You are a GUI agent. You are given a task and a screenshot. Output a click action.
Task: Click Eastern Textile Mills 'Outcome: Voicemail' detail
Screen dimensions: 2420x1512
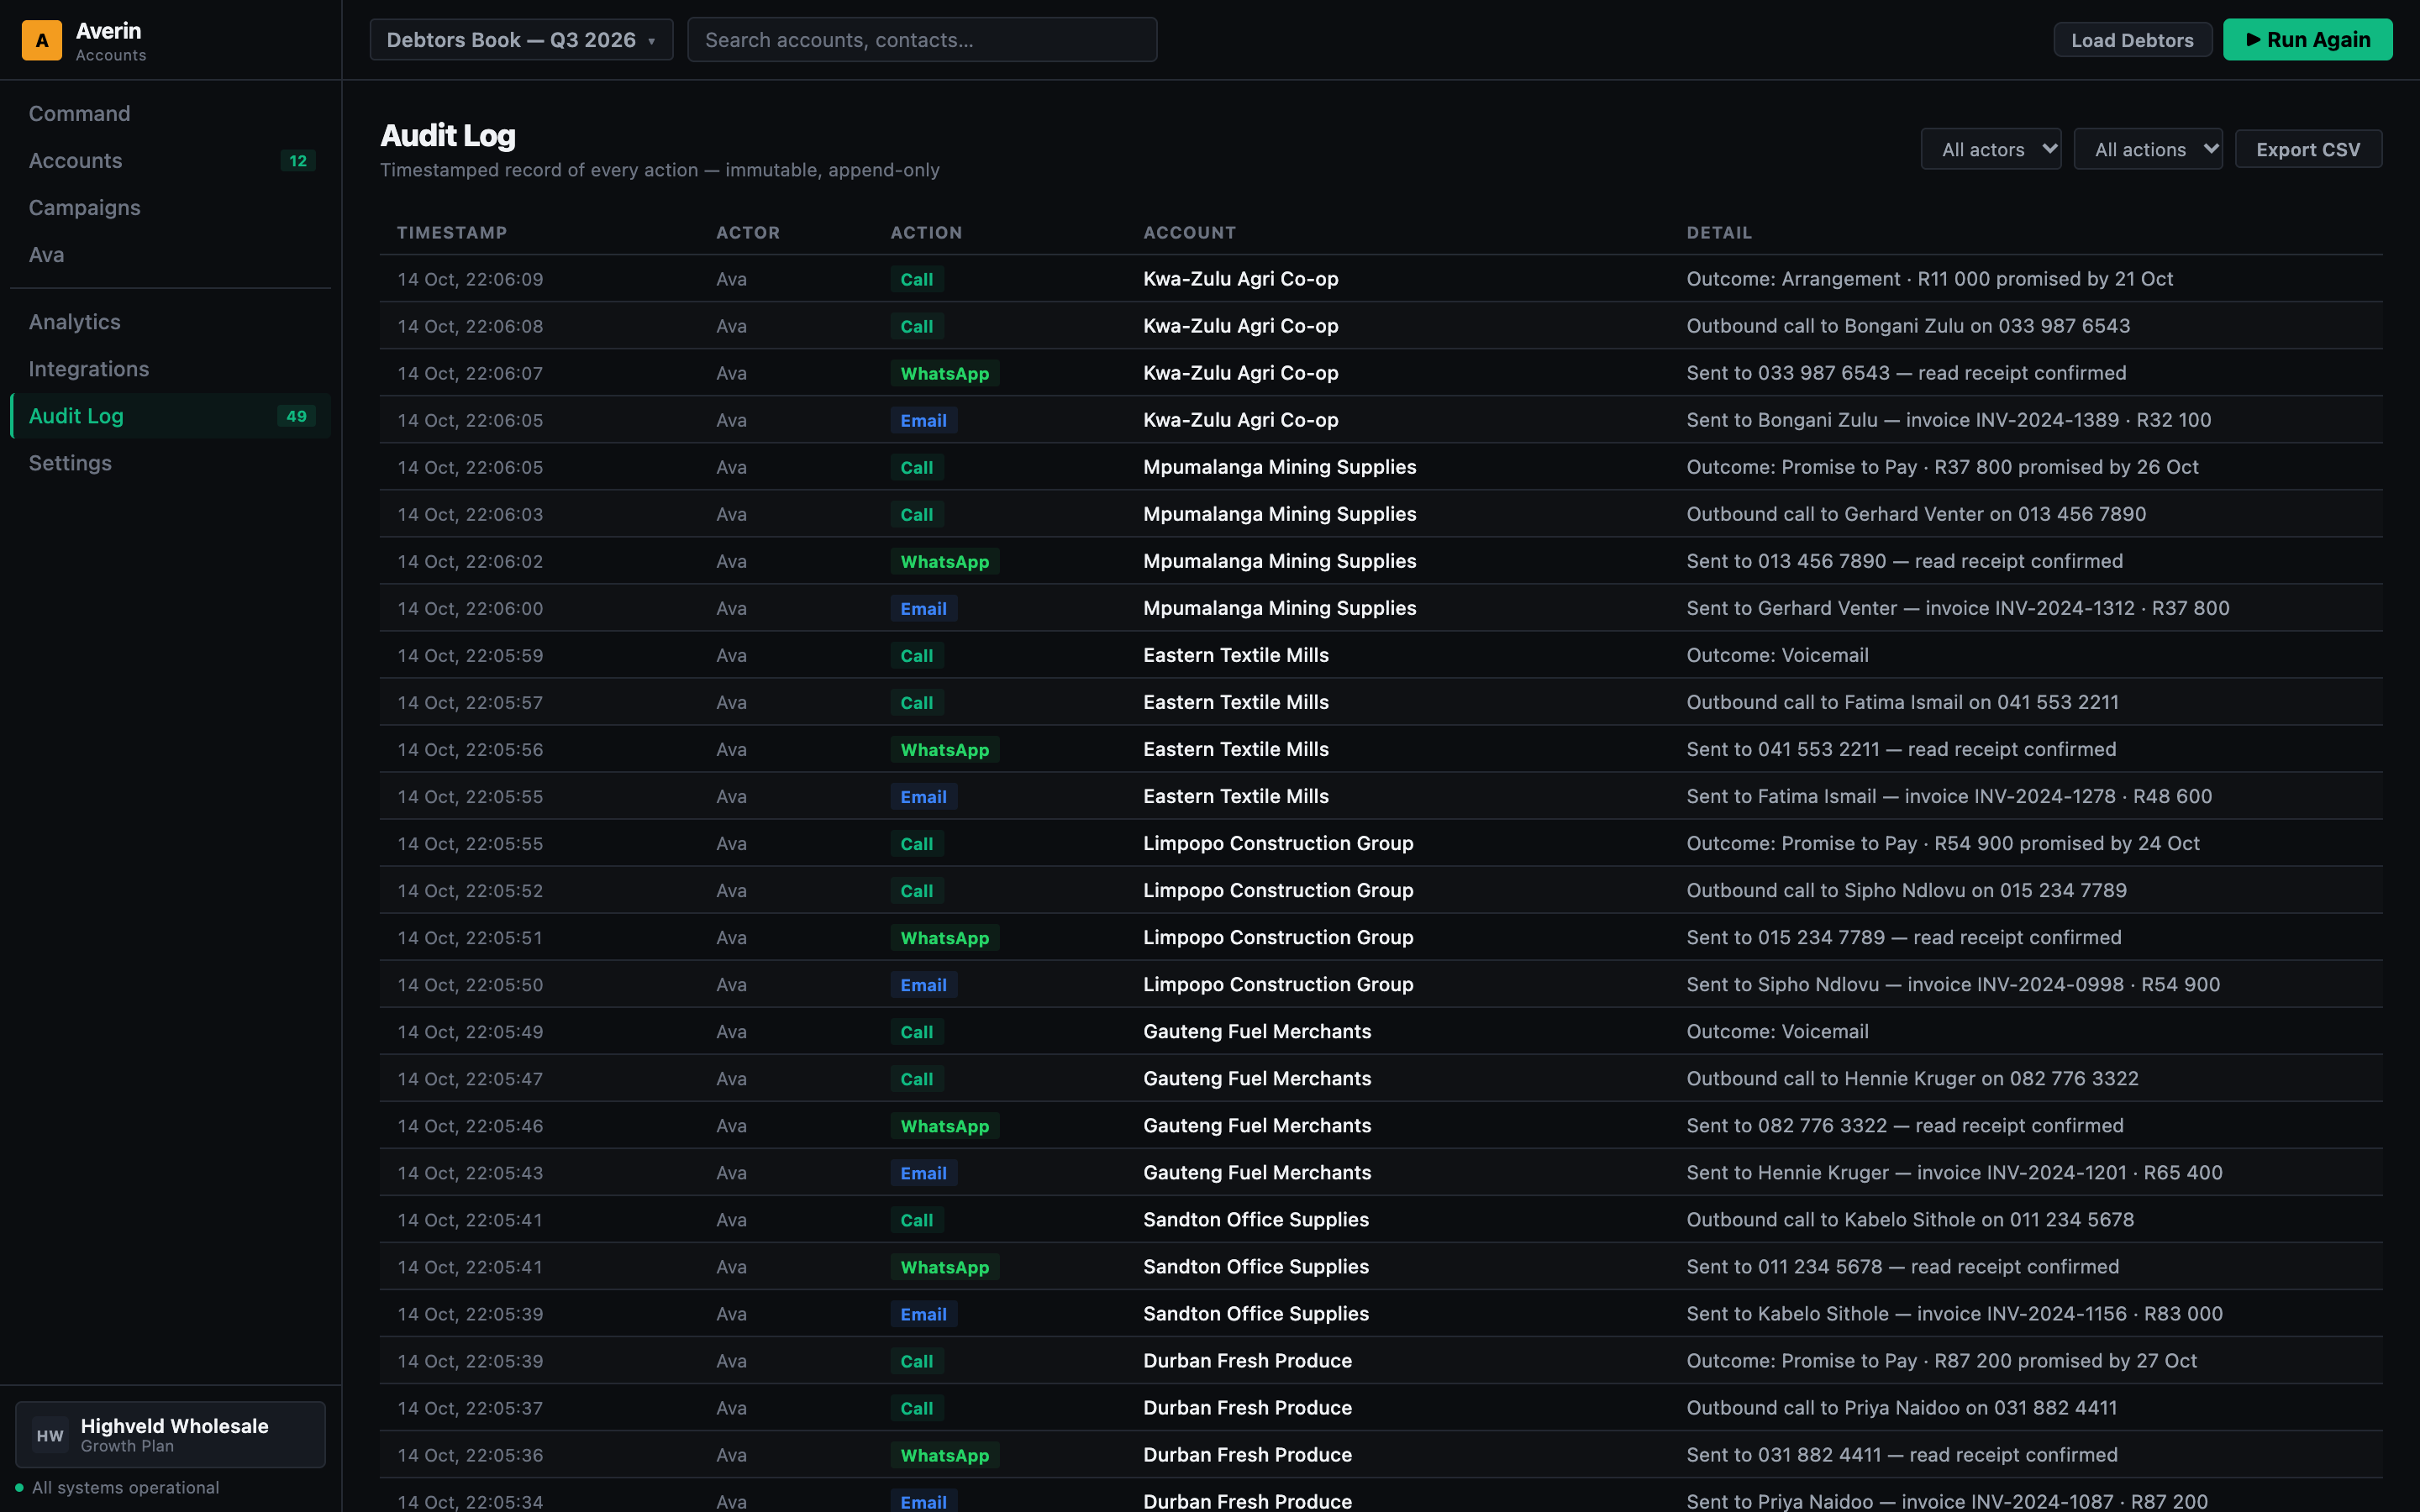pyautogui.click(x=1777, y=655)
